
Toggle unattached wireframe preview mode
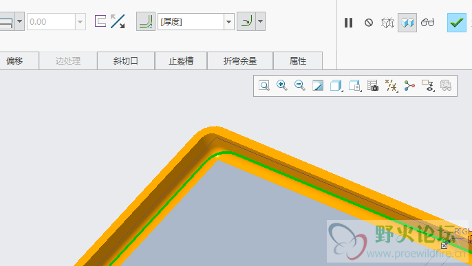[x=388, y=23]
